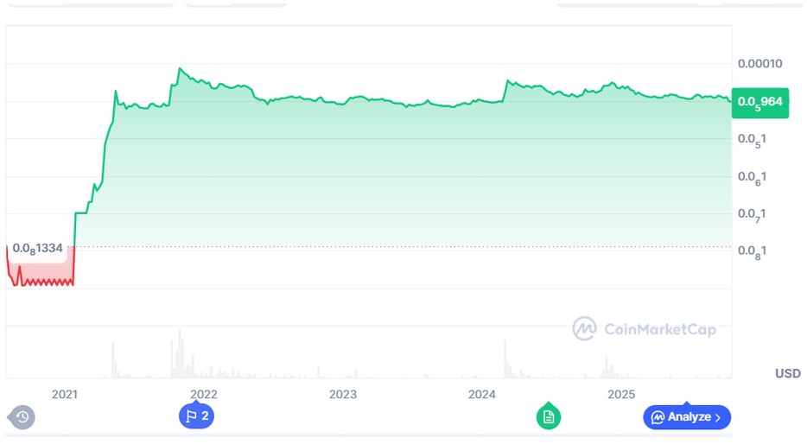Click the chevron arrow on Analyze
Viewport: 807px width, 444px height.
718,417
